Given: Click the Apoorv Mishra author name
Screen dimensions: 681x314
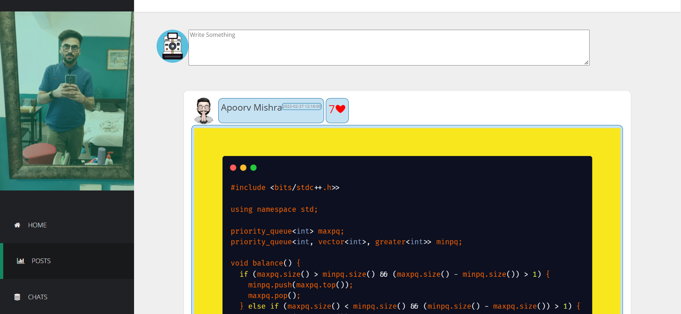Looking at the screenshot, I should click(251, 107).
